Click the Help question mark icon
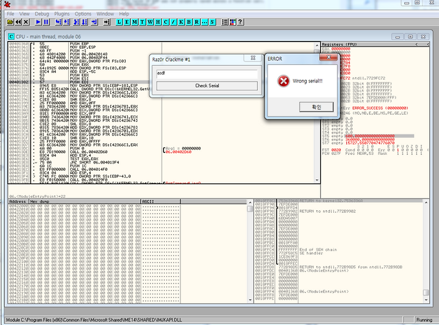Image resolution: width=439 pixels, height=325 pixels. 240,22
